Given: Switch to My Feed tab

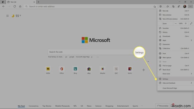Looking at the screenshot, I should pos(21,106).
